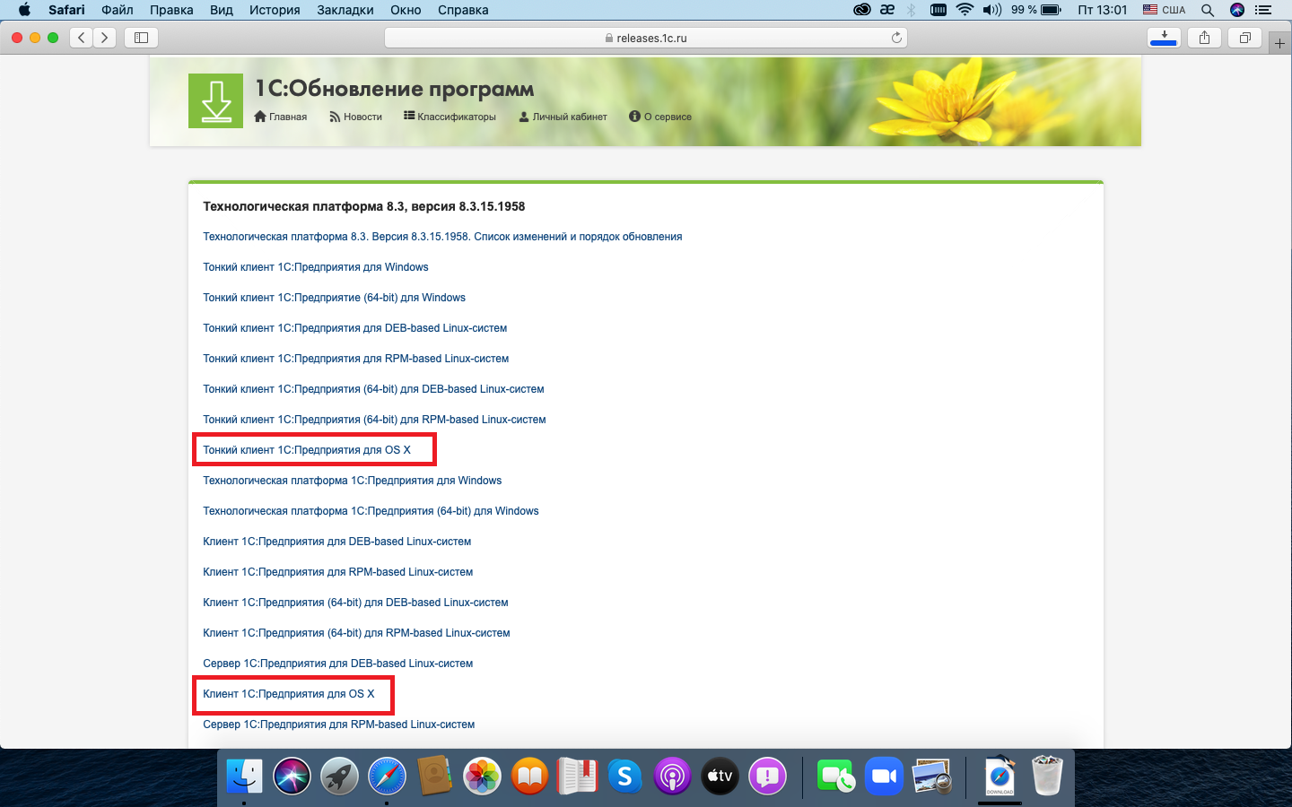The image size is (1292, 807).
Task: Open the æ menu bar item
Action: point(887,10)
